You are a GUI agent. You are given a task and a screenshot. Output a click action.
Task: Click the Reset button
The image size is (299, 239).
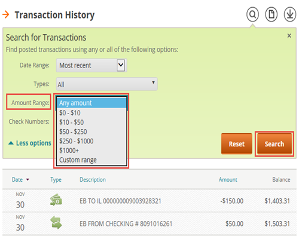coord(237,144)
